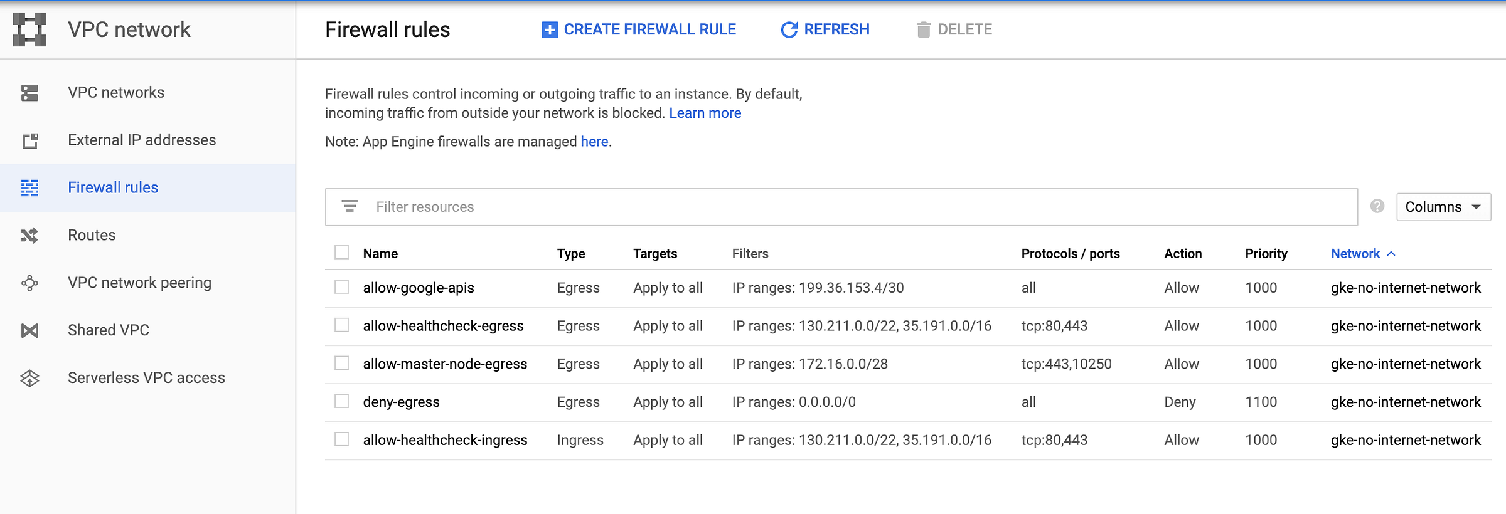This screenshot has height=514, width=1506.
Task: Check the allow-healthcheck-egress row checkbox
Action: [341, 325]
